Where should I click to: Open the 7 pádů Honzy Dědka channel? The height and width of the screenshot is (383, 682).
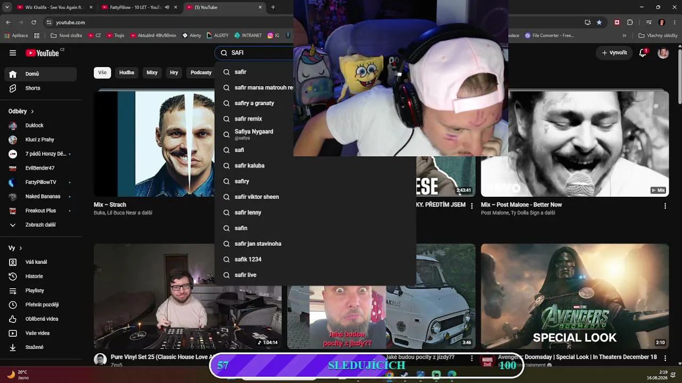[40, 154]
